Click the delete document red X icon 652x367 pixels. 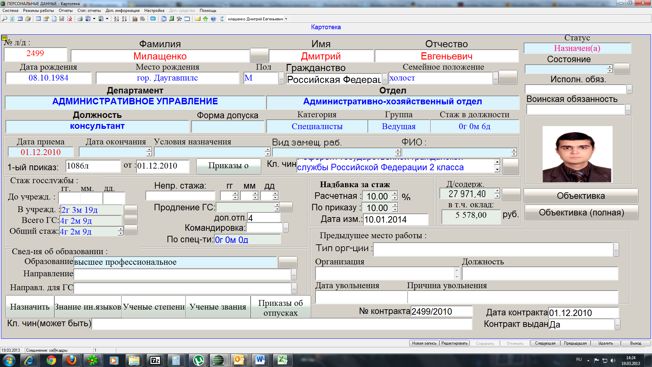coord(70,19)
